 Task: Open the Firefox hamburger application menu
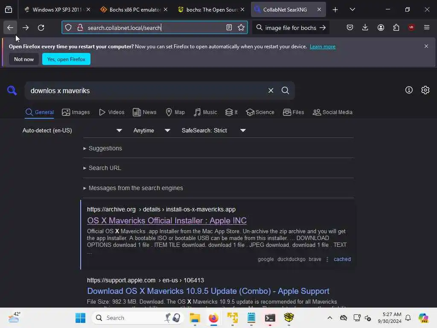(427, 27)
